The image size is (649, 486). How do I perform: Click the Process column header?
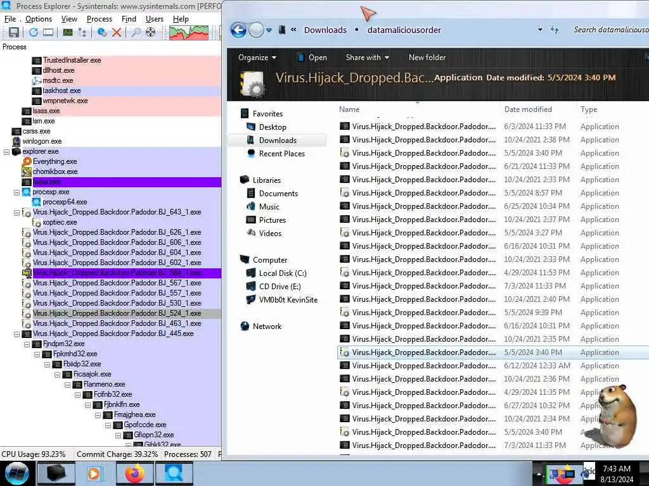[15, 47]
